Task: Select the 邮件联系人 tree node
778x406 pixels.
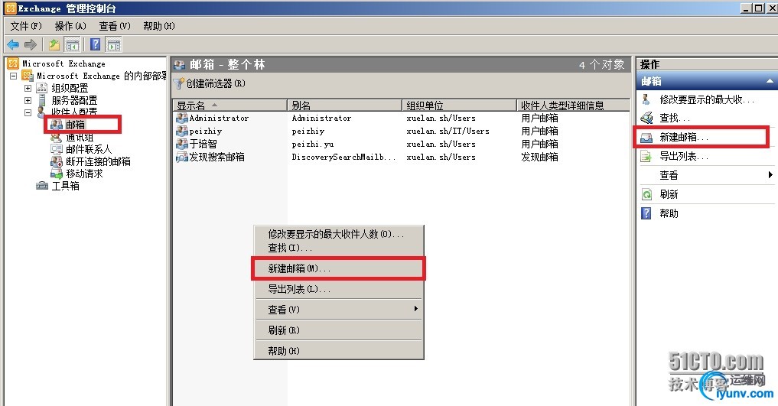Action: [x=89, y=149]
